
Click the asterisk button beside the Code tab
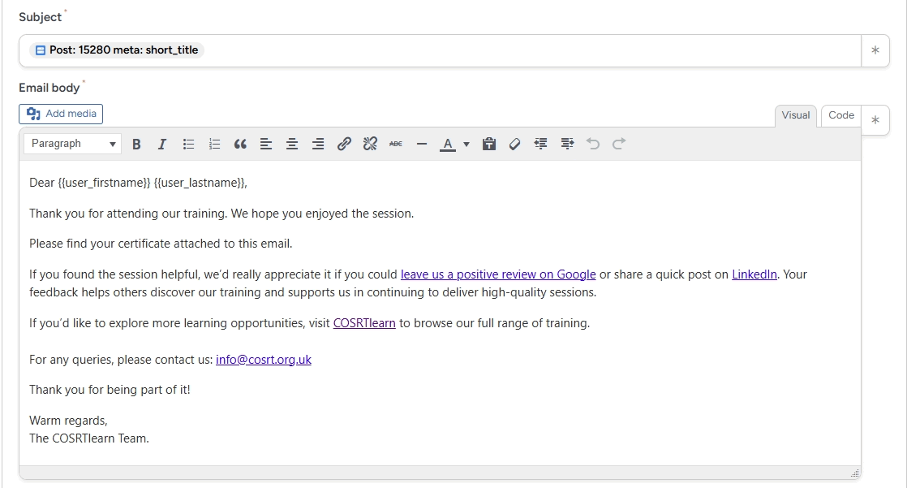(x=875, y=120)
